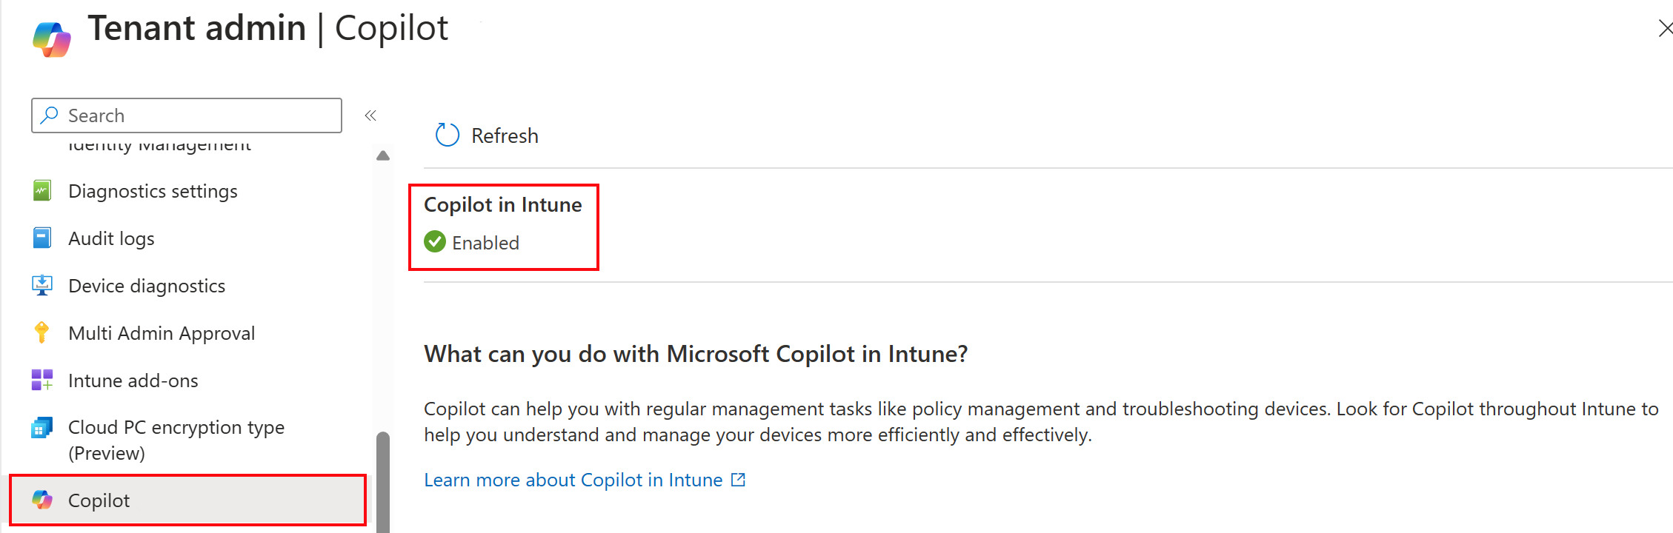
Task: Click the Enabled status text
Action: [485, 243]
